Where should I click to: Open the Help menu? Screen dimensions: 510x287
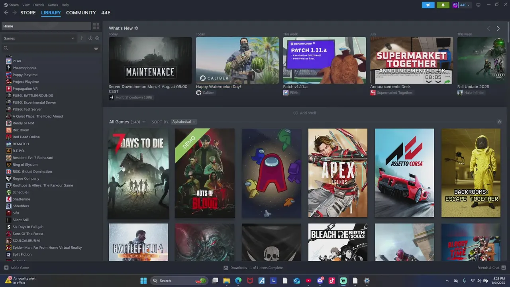tap(65, 5)
